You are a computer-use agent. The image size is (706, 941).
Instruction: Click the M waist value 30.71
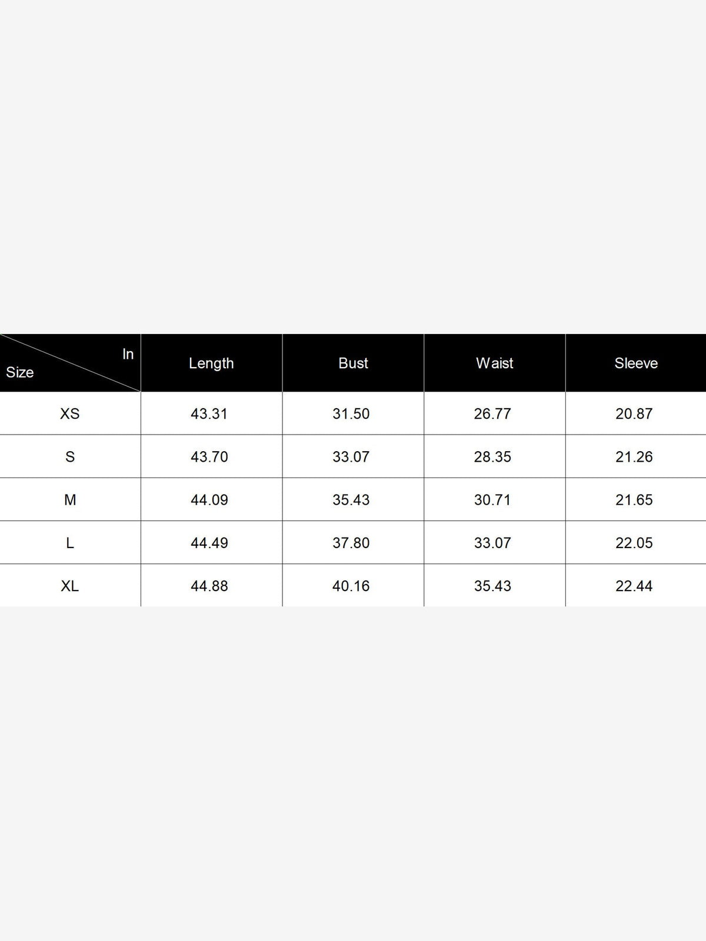(x=492, y=500)
